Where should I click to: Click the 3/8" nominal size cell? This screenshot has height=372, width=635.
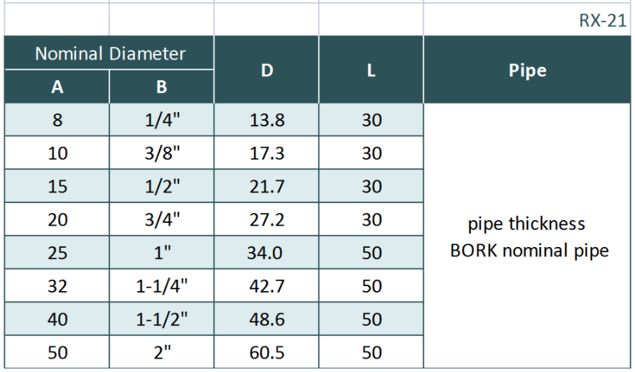coord(162,153)
